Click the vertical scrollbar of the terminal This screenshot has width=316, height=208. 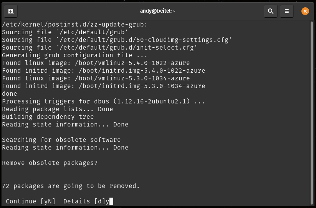pos(311,113)
